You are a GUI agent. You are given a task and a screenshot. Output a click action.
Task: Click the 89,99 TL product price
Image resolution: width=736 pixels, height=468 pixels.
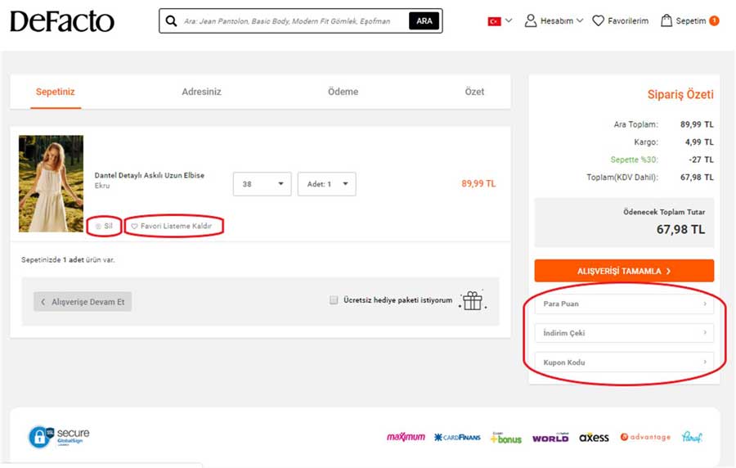(478, 183)
